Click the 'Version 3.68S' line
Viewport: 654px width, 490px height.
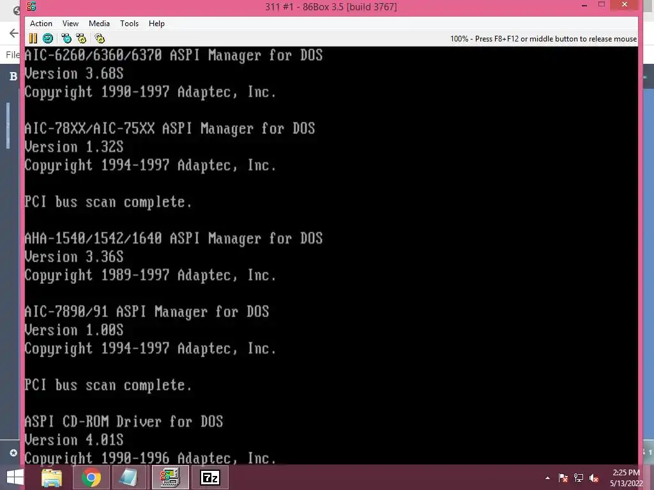click(74, 74)
